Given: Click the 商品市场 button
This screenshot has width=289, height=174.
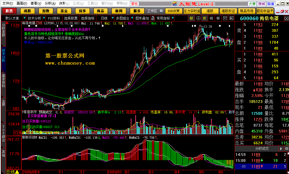Looking at the screenshot, I should point(247,11).
